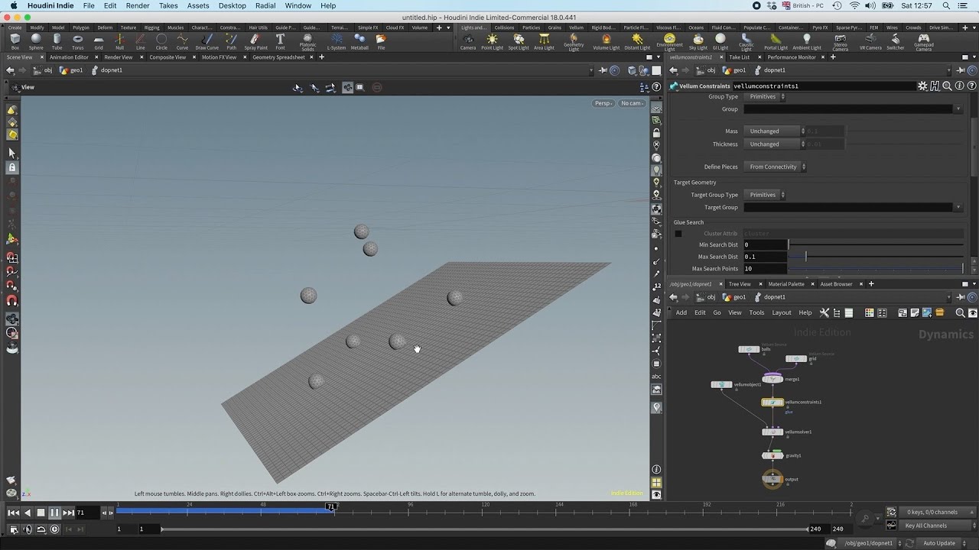This screenshot has width=979, height=550.
Task: Add an Environment Light from shelf
Action: point(669,42)
